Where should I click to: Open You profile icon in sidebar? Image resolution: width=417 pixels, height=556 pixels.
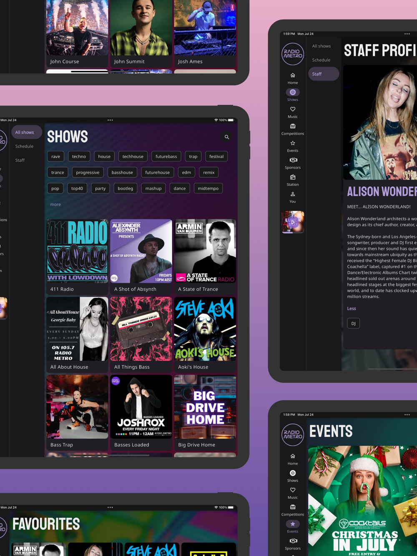coord(293,194)
